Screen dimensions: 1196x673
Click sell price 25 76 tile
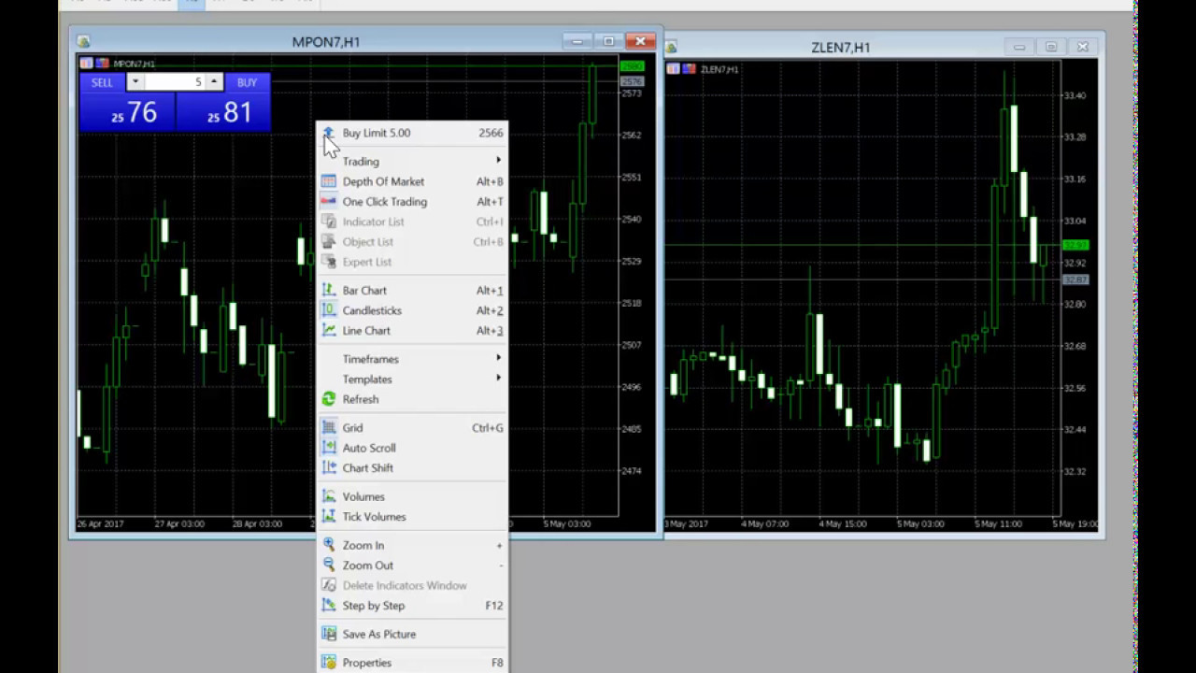point(127,113)
